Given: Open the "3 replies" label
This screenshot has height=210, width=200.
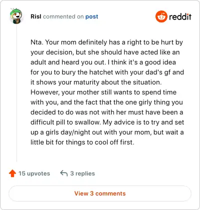Looking at the screenshot, I should [x=82, y=173].
